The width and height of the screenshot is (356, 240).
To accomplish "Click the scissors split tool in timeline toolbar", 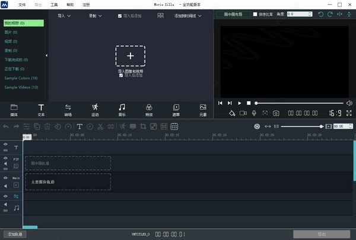I will coord(100,126).
